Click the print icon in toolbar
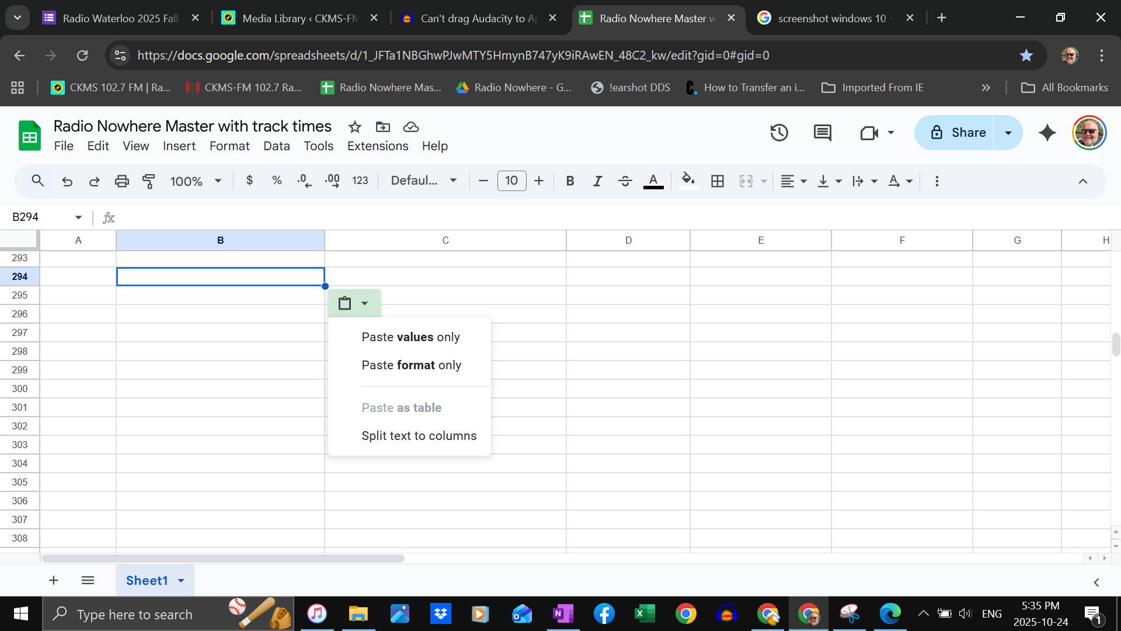This screenshot has height=631, width=1121. pos(121,181)
